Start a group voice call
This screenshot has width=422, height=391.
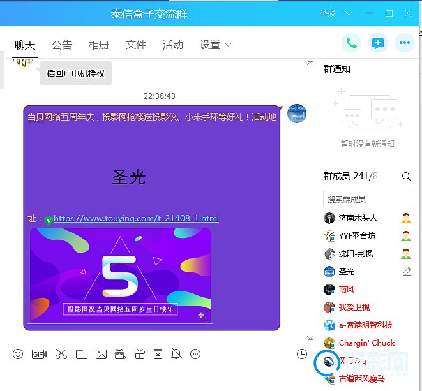click(x=351, y=43)
